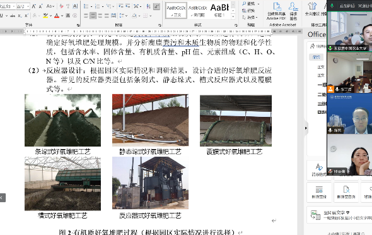The height and width of the screenshot is (235, 372).
Task: Select the 标题 1 Heading style
Action: pos(219,11)
